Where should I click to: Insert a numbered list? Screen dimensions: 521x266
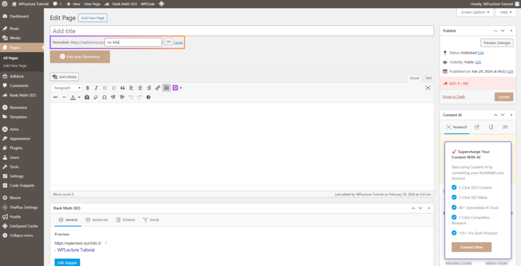click(x=114, y=88)
